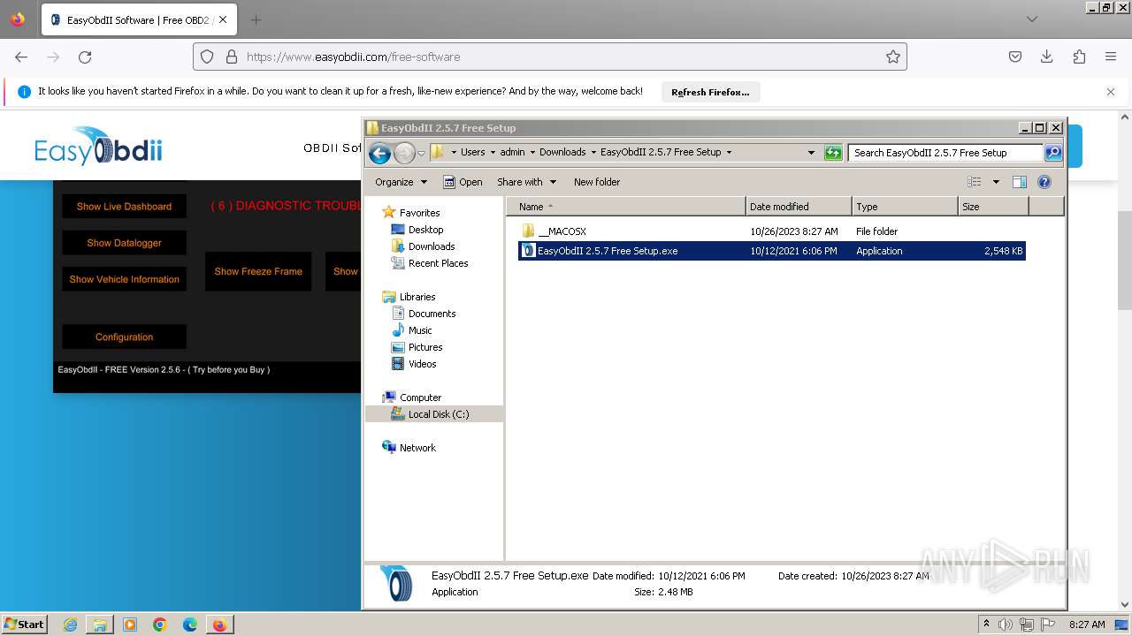Click Show Freeze Frame button

258,271
